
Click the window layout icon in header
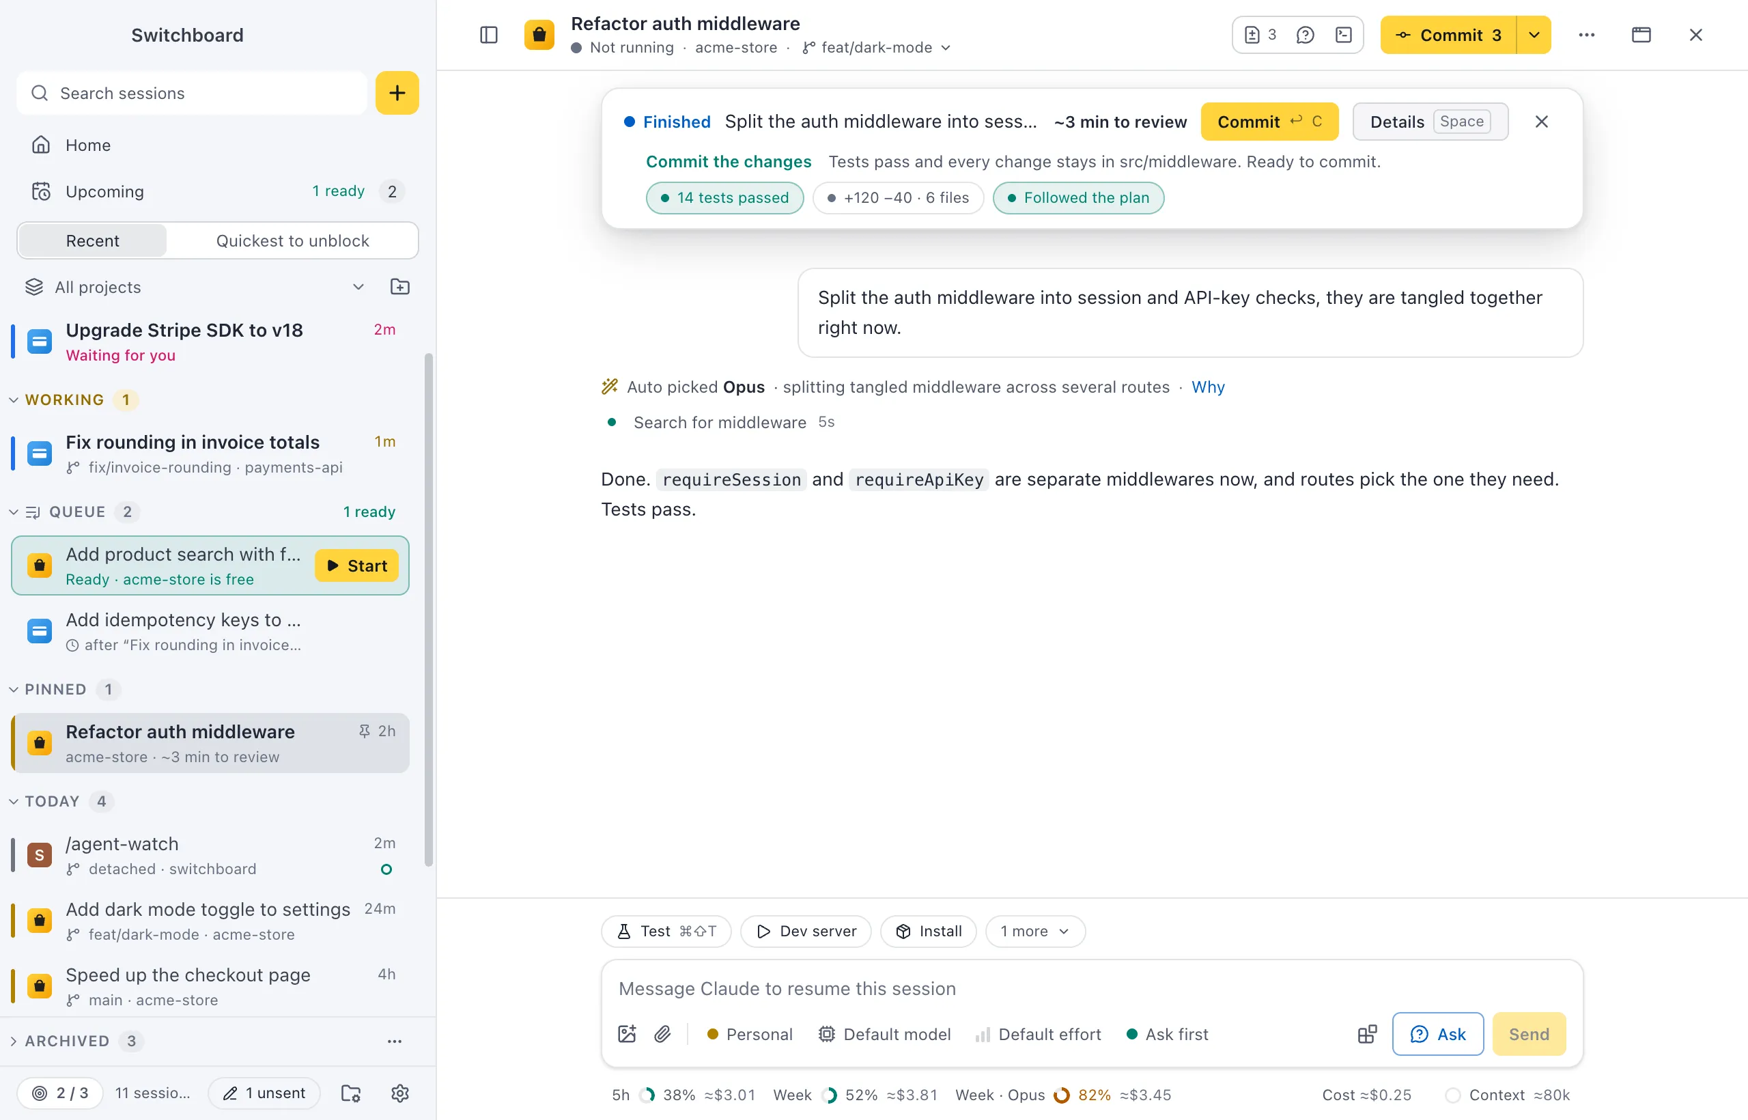1641,35
